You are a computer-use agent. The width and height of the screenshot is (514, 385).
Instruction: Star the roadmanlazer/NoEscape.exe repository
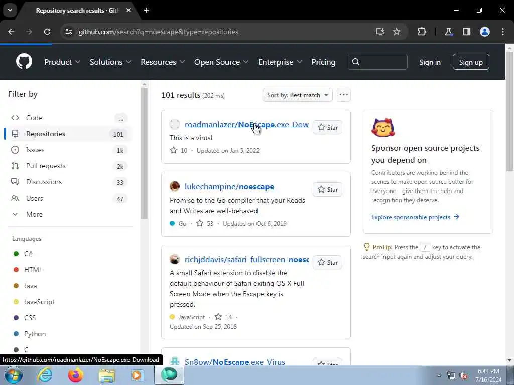327,128
